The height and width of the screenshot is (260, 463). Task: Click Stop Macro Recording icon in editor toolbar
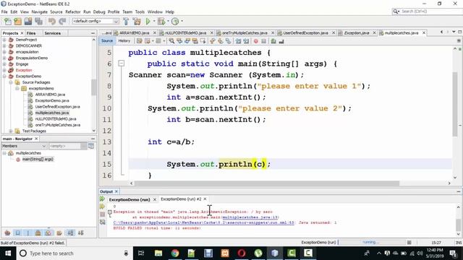(263, 41)
